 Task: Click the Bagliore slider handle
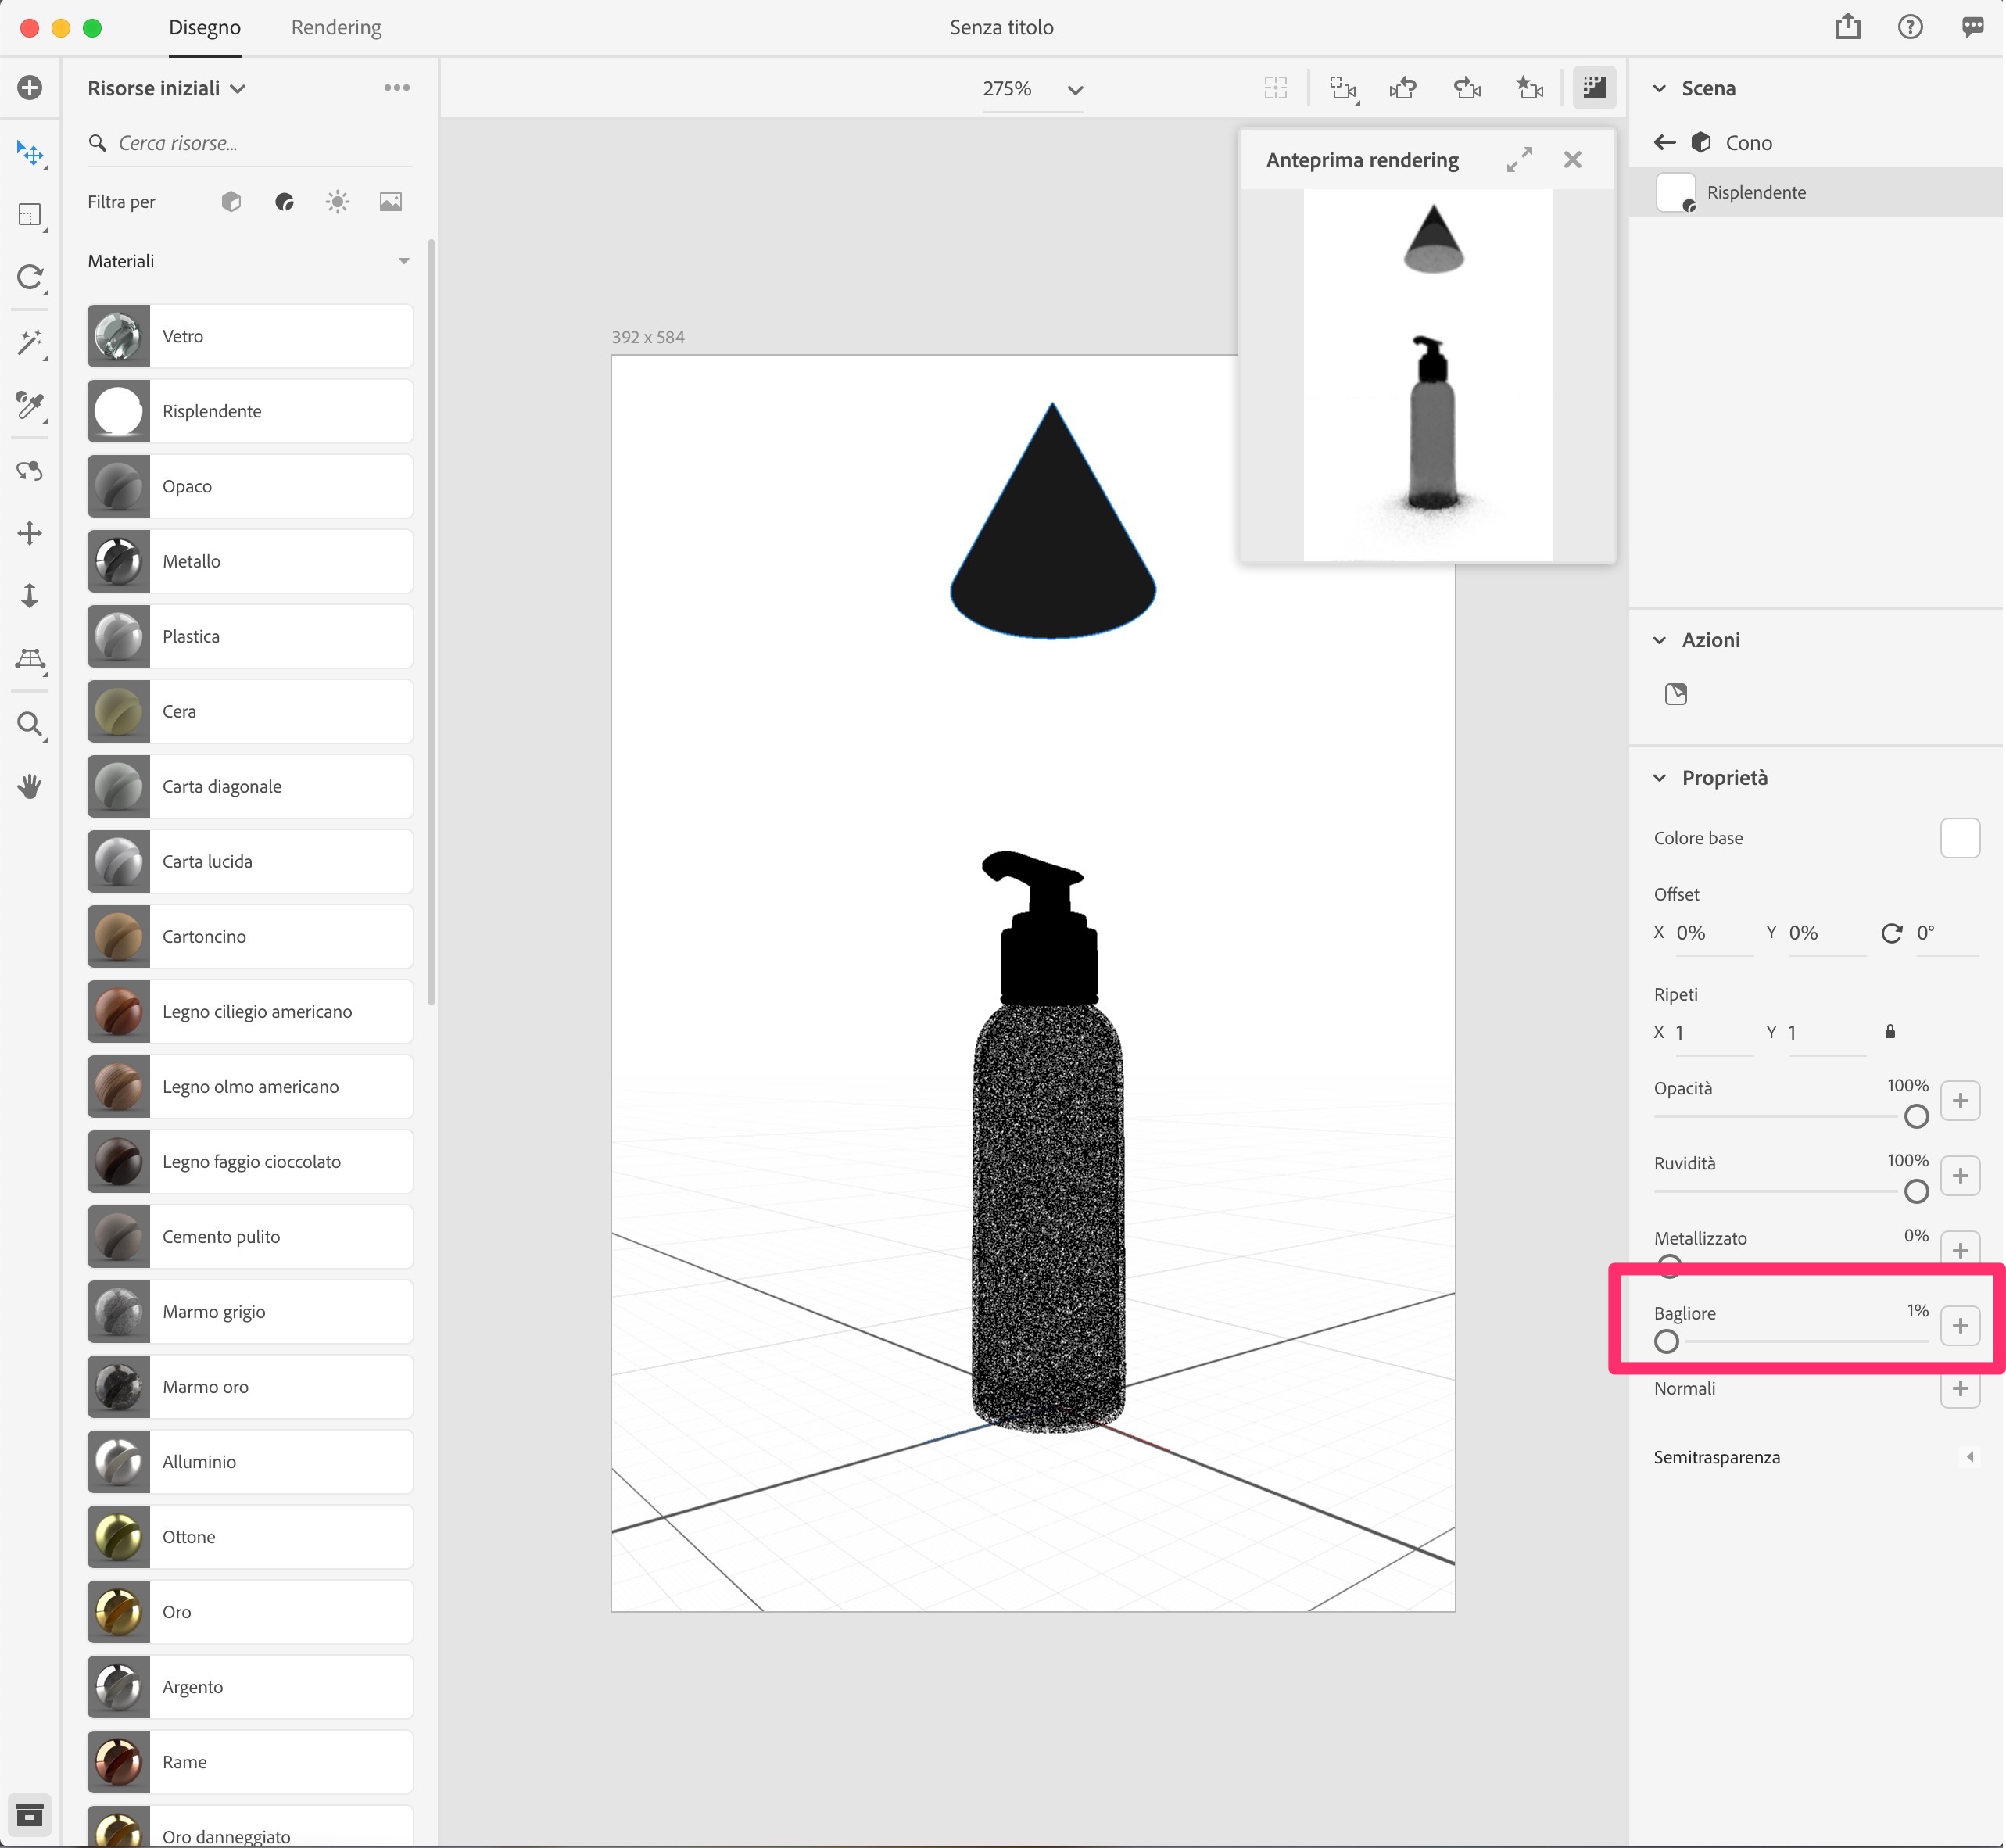tap(1666, 1341)
